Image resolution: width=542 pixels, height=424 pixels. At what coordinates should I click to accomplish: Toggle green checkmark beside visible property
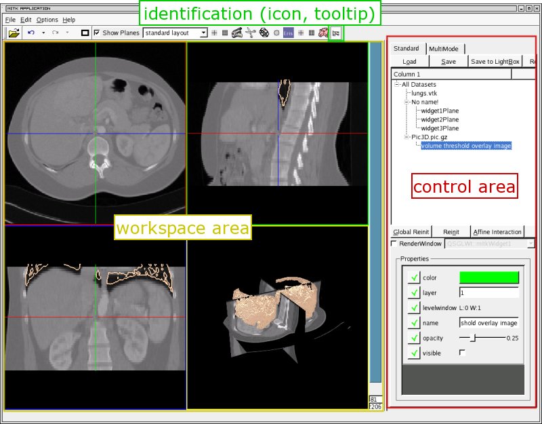414,353
